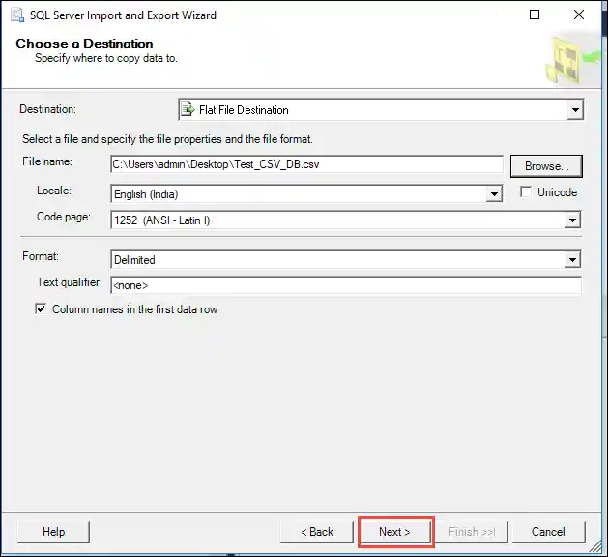Open the Destination dropdown arrow
608x557 pixels.
575,110
